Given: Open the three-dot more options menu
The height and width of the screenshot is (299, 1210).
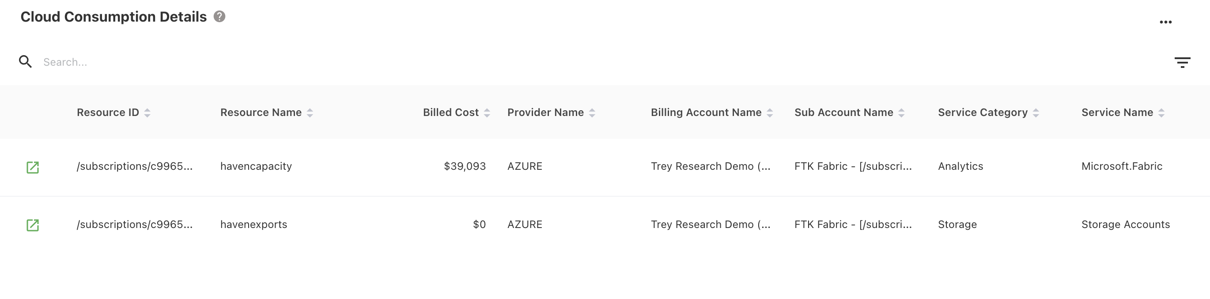Looking at the screenshot, I should 1165,22.
